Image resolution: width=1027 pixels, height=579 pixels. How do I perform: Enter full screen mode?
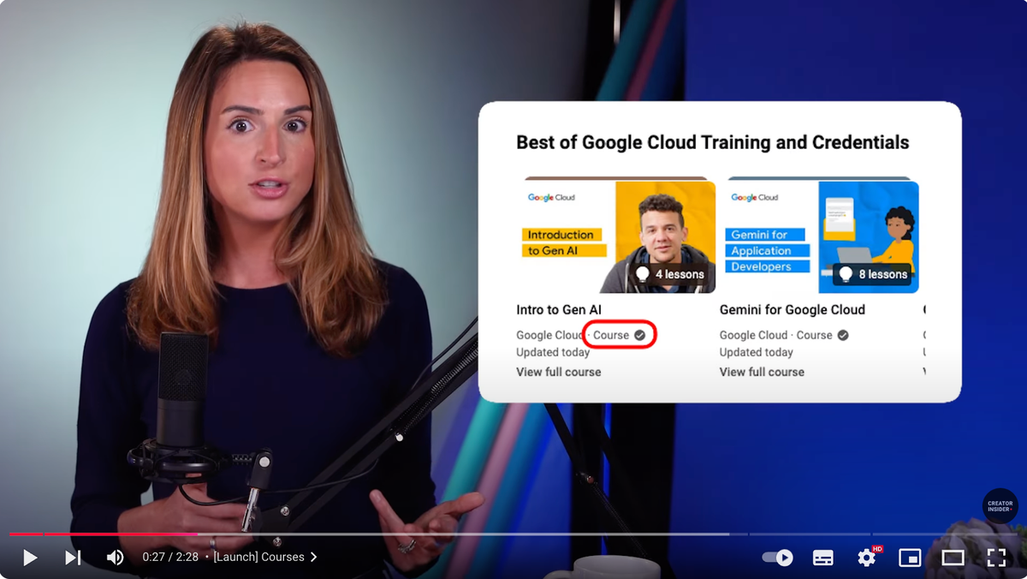[996, 558]
